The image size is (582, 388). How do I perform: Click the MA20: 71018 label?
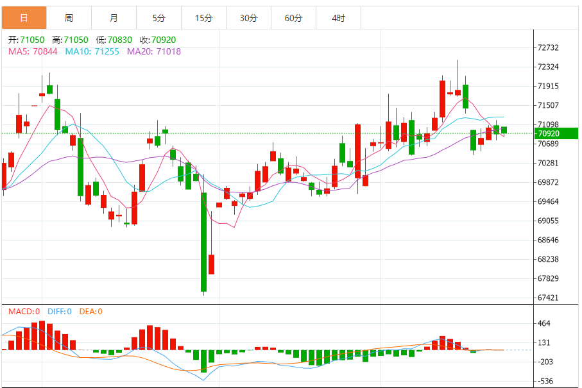[154, 51]
